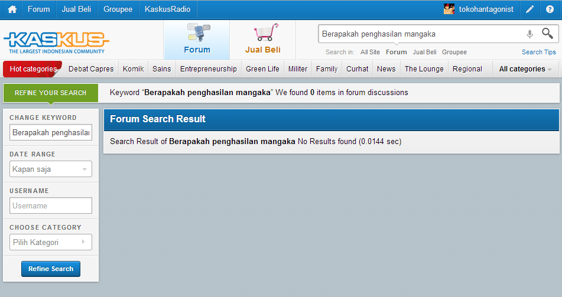Viewport: 562px width, 297px height.
Task: Select Hot categories red tab
Action: (33, 68)
